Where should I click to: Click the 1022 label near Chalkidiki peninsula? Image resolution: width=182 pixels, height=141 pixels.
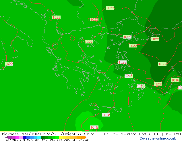point(89,42)
